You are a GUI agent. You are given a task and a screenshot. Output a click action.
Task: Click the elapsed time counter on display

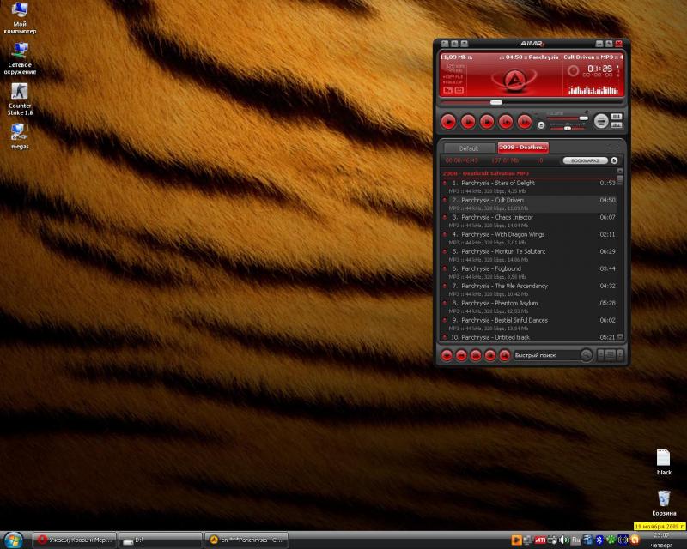(x=599, y=69)
